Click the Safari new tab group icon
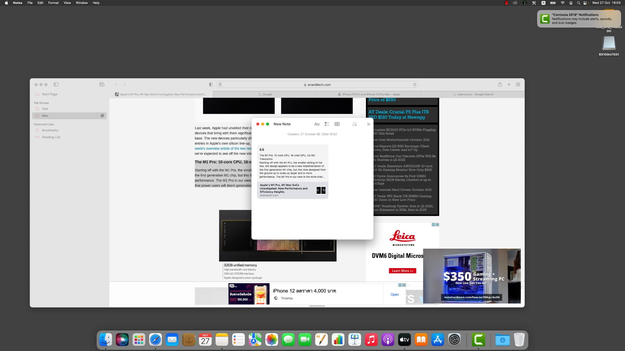 pyautogui.click(x=102, y=84)
